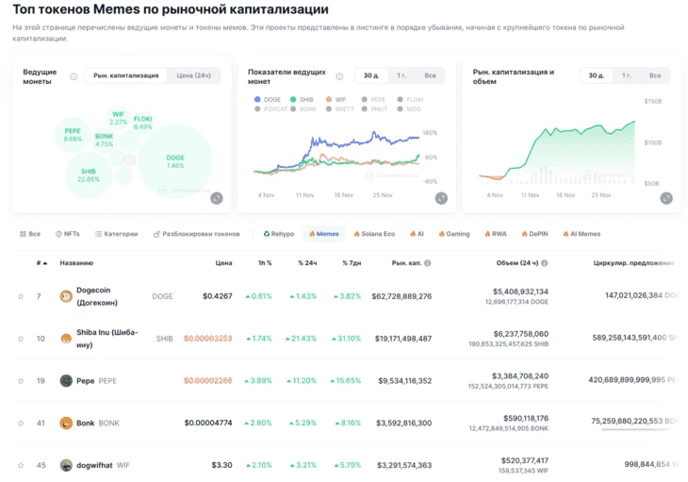Viewport: 688px width, 482px height.
Task: Select 1 г. in capitalization and volume chart
Action: click(627, 75)
